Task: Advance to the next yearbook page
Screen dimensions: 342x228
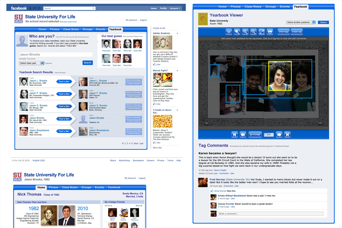Action: click(279, 134)
